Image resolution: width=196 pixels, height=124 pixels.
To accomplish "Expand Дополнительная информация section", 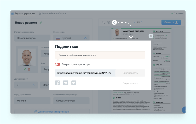I will click(52, 112).
